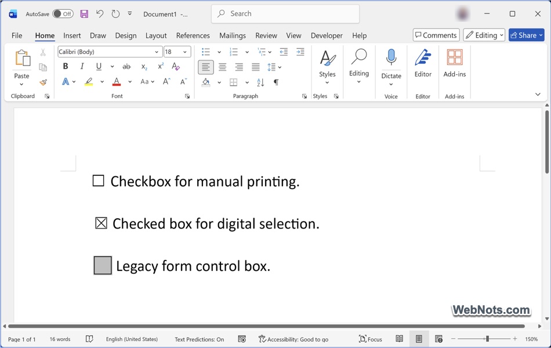This screenshot has width=551, height=348.
Task: Open font size dropdown
Action: [x=185, y=52]
